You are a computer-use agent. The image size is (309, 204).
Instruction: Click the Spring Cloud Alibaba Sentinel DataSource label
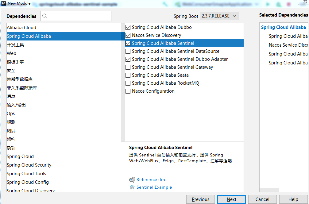(176, 51)
